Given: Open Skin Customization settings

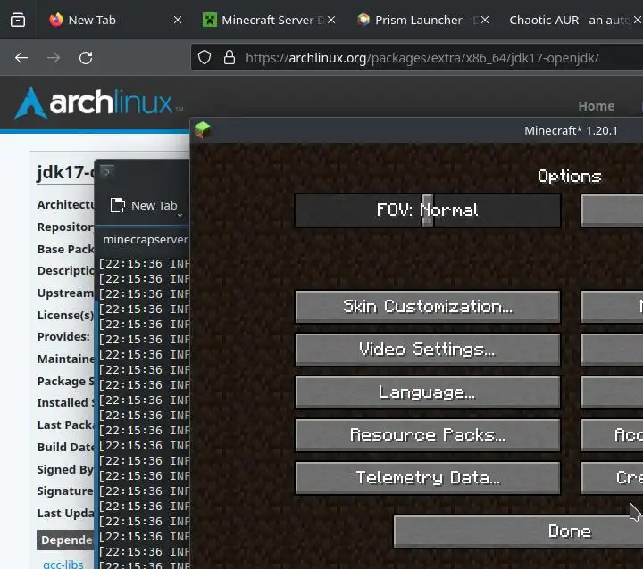Looking at the screenshot, I should tap(427, 307).
